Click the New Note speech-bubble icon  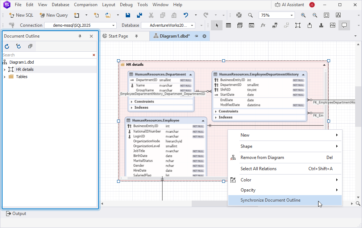344,25
